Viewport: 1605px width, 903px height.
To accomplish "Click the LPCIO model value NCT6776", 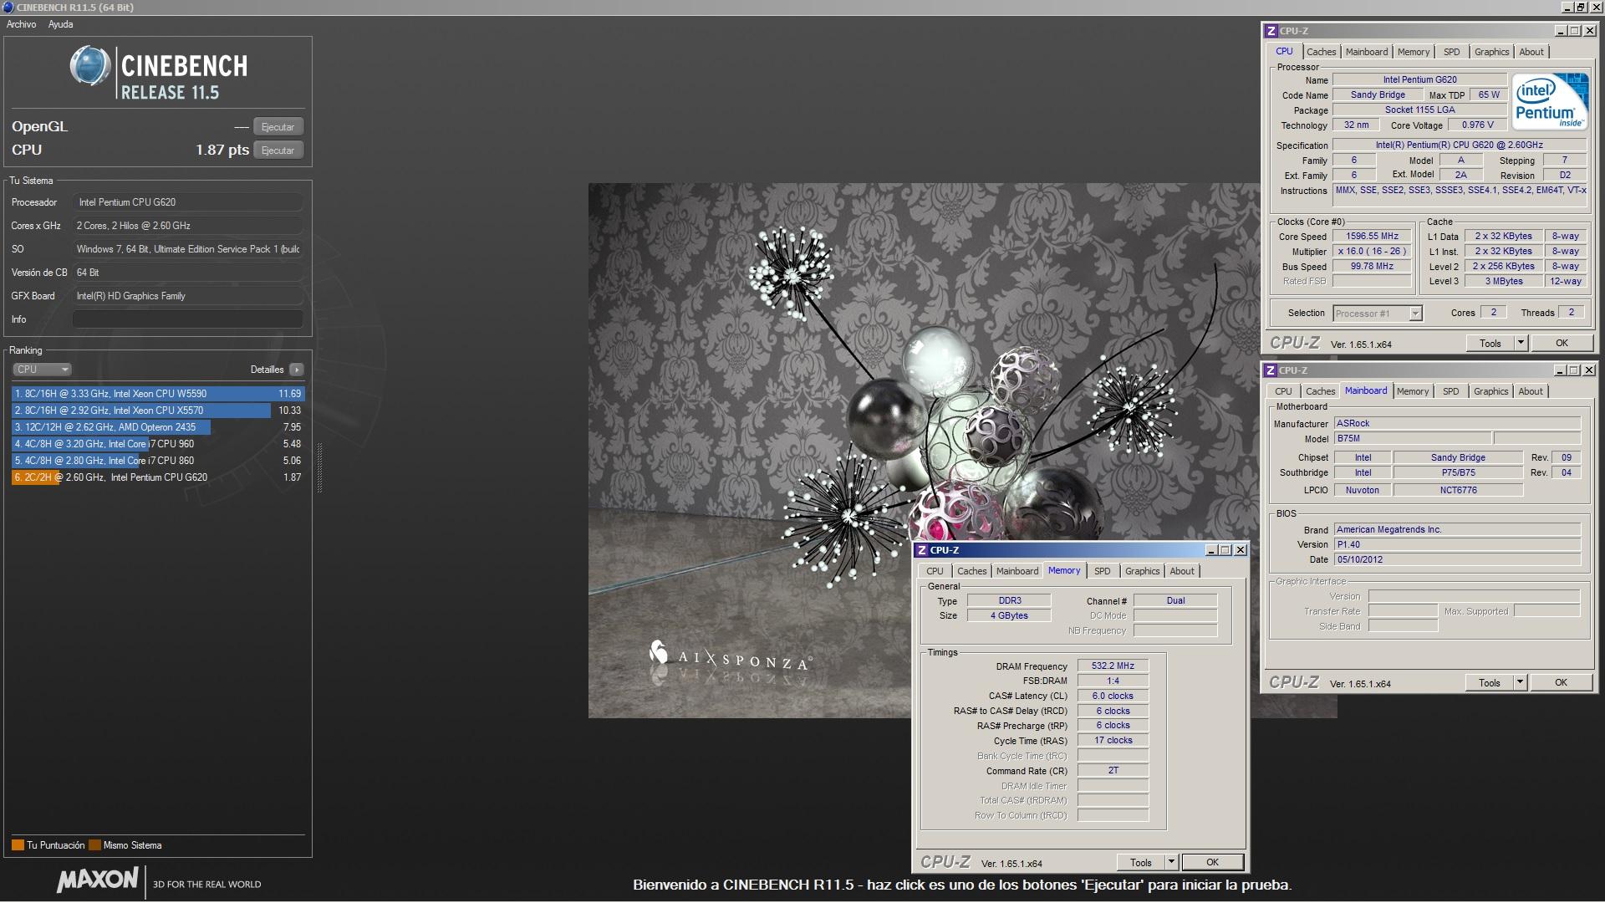I will (1458, 491).
